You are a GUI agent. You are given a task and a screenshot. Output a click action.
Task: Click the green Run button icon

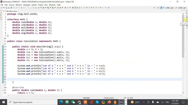pos(43,8)
